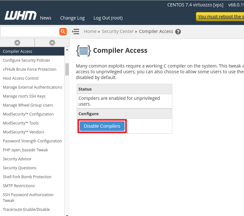The width and height of the screenshot is (244, 216).
Task: Click the sidebar expand-all down arrow button
Action: (52, 43)
